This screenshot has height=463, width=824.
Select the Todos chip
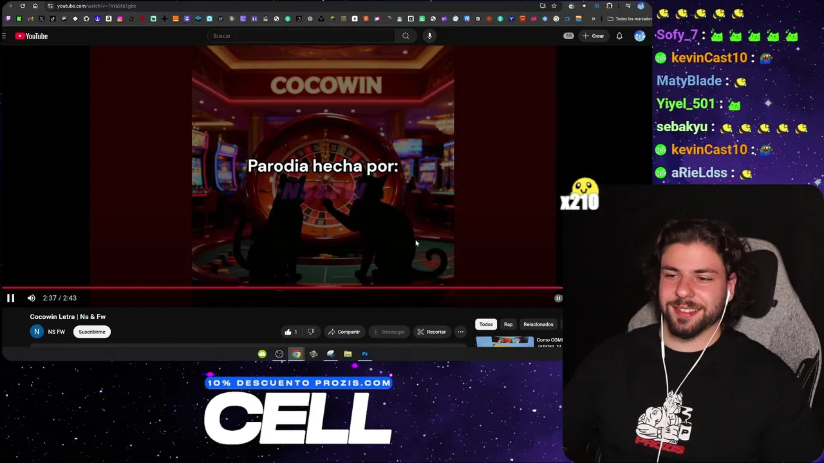pos(486,324)
